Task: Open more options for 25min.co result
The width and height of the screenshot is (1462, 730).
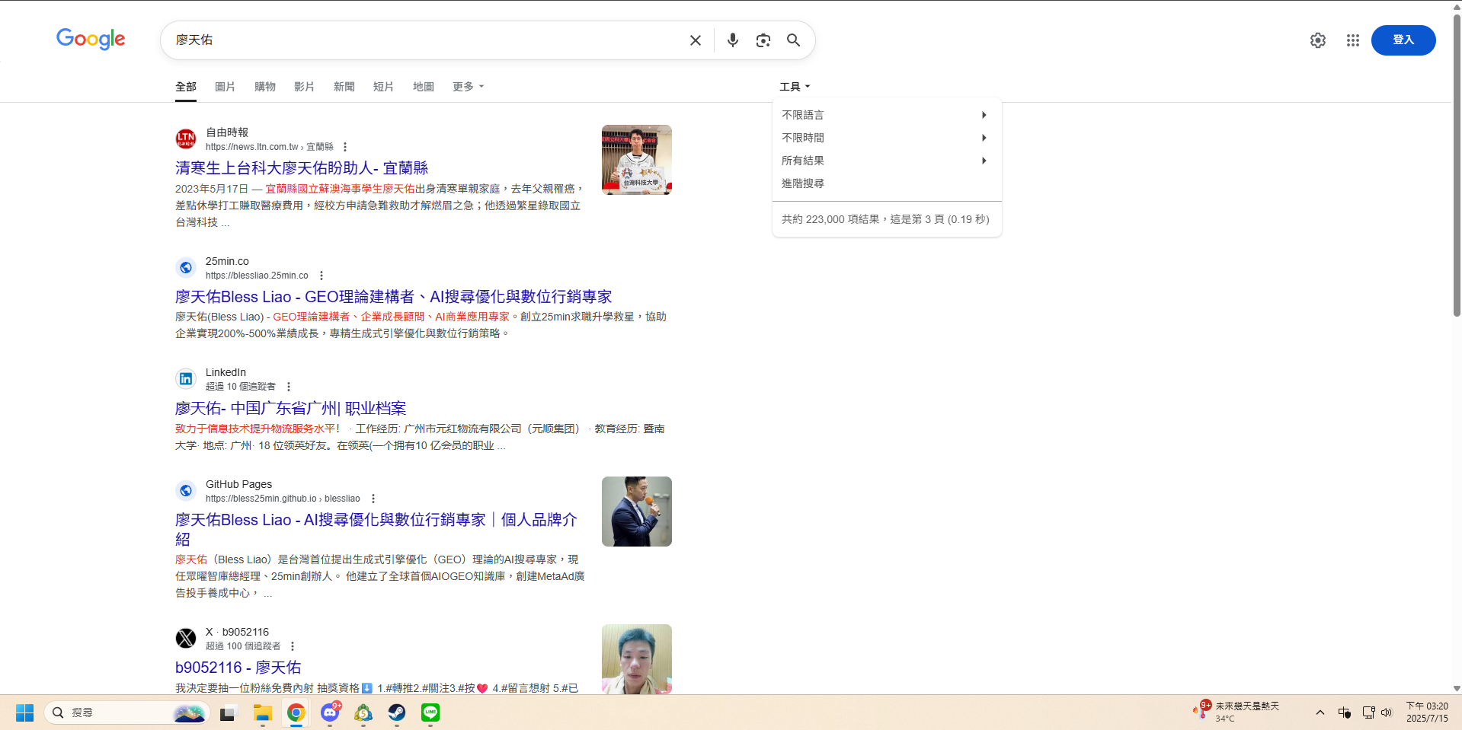Action: [322, 276]
